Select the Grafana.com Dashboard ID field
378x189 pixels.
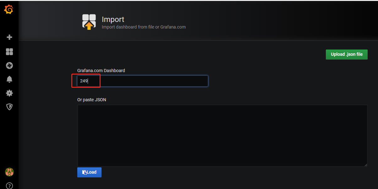click(141, 81)
